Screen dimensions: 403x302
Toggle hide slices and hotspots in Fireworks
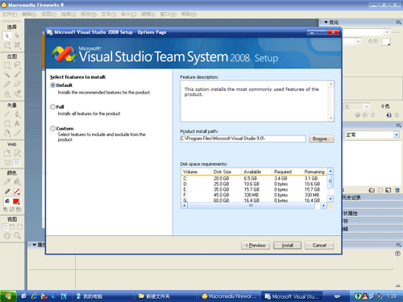coord(8,163)
